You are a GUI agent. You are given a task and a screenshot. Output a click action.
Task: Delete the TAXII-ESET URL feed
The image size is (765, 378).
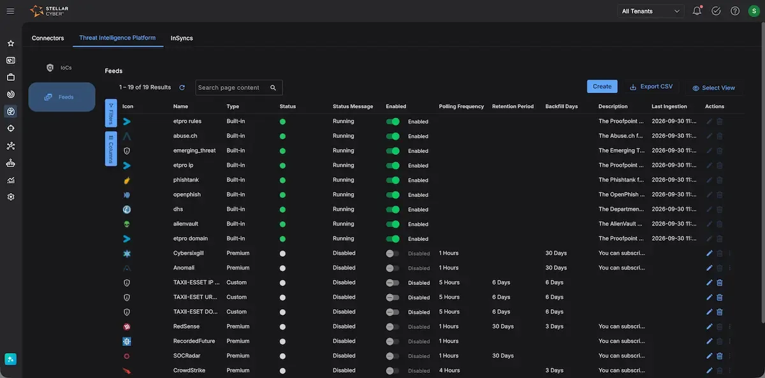coord(720,297)
